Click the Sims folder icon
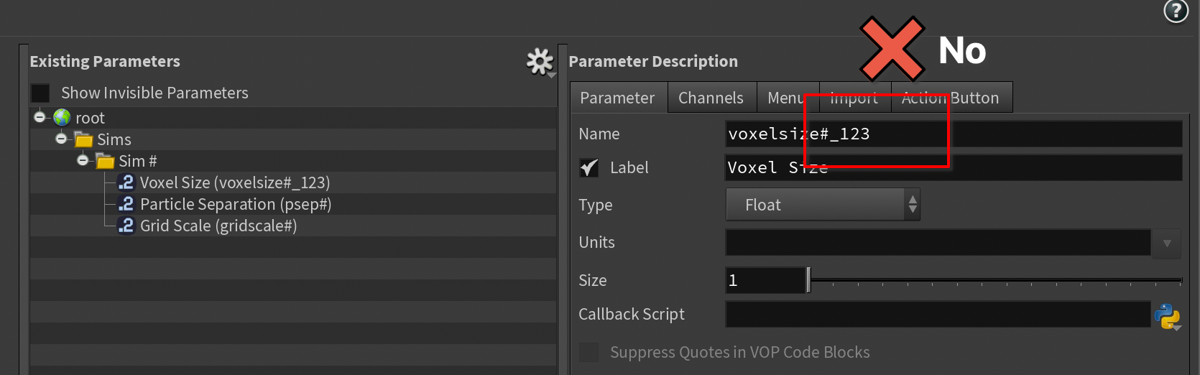This screenshot has height=375, width=1200. (84, 139)
